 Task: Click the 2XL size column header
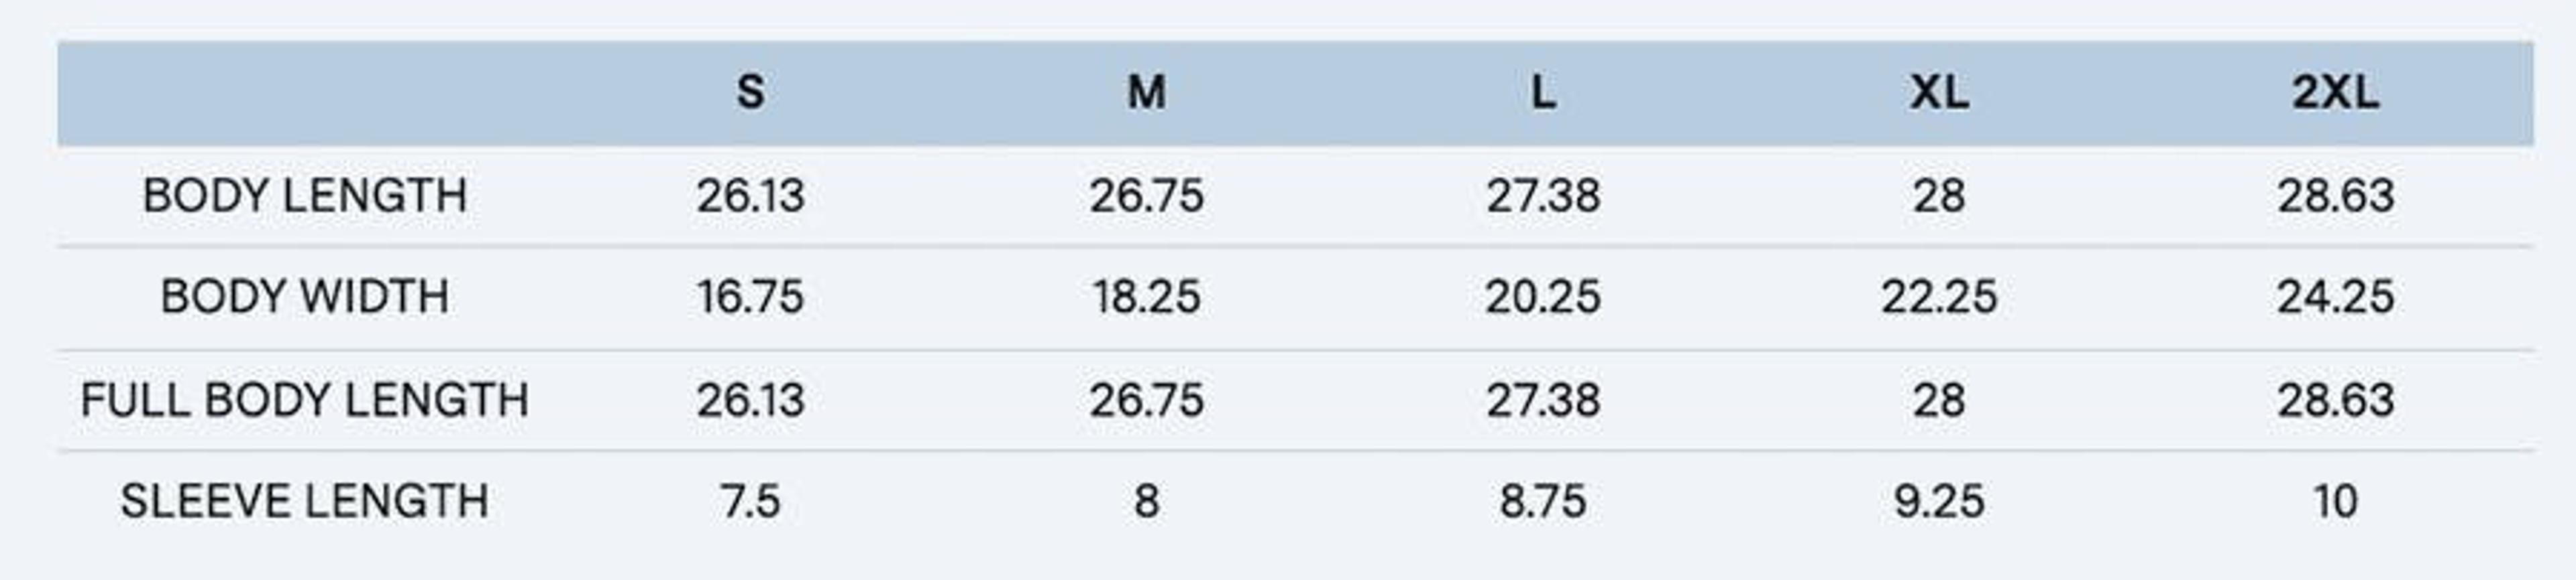pos(2335,93)
